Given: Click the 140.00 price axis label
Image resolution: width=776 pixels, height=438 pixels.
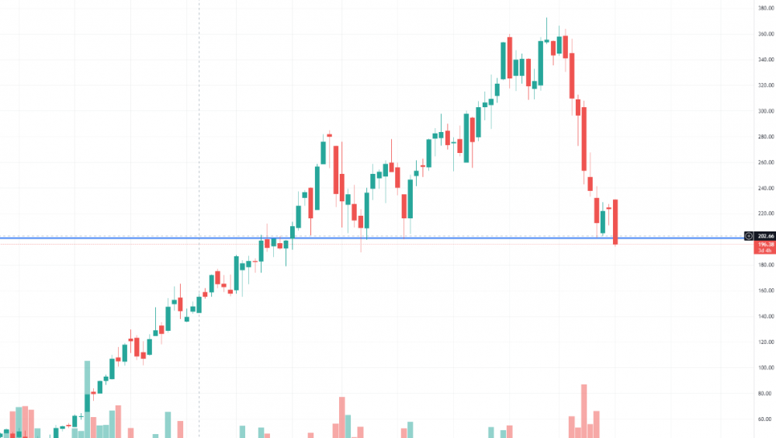Looking at the screenshot, I should [x=765, y=316].
